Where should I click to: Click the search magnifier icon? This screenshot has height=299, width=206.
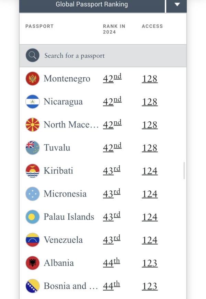pyautogui.click(x=33, y=55)
